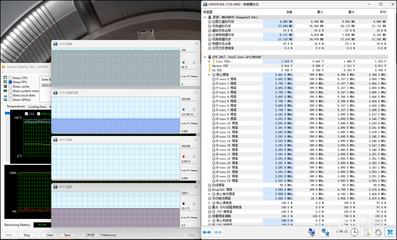Enable the Stress local disks checkbox
Viewport: 397px width, 240px height.
(x=10, y=95)
